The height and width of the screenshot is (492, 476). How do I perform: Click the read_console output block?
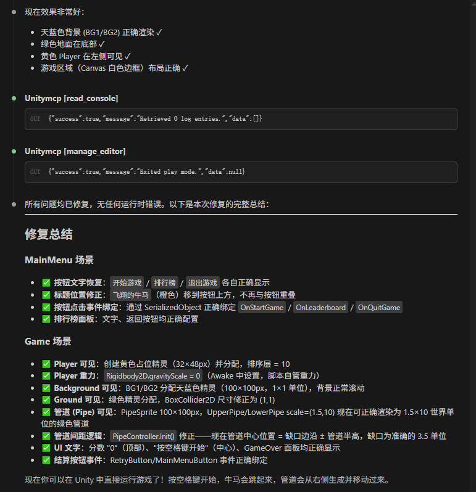pyautogui.click(x=241, y=119)
